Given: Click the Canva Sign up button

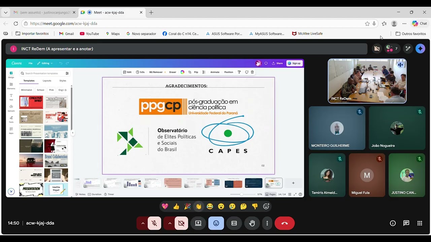Looking at the screenshot, I should [294, 63].
